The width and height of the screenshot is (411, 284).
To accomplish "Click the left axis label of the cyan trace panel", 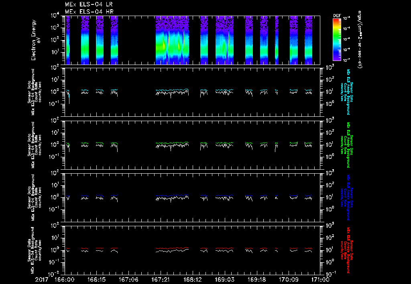I will tap(35, 92).
